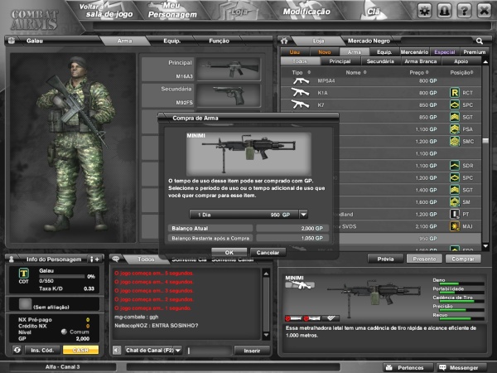Filter by Apoio tab
Image resolution: width=497 pixels, height=373 pixels.
pos(461,61)
